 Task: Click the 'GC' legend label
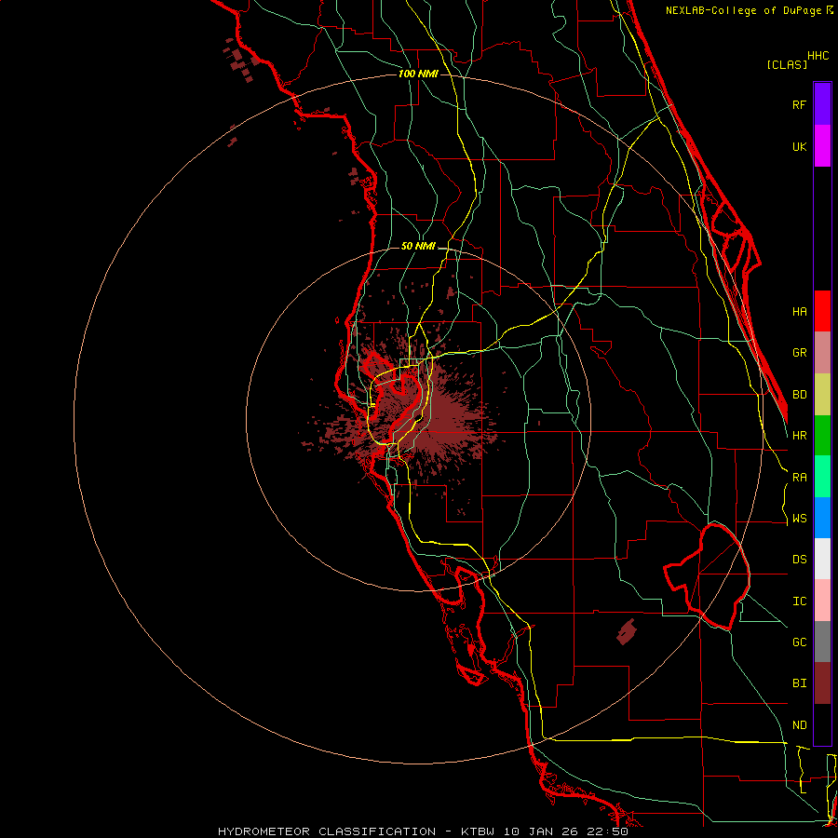(x=800, y=642)
